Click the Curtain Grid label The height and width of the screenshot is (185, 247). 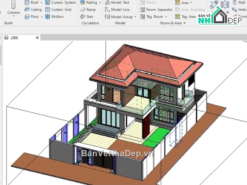pyautogui.click(x=61, y=9)
